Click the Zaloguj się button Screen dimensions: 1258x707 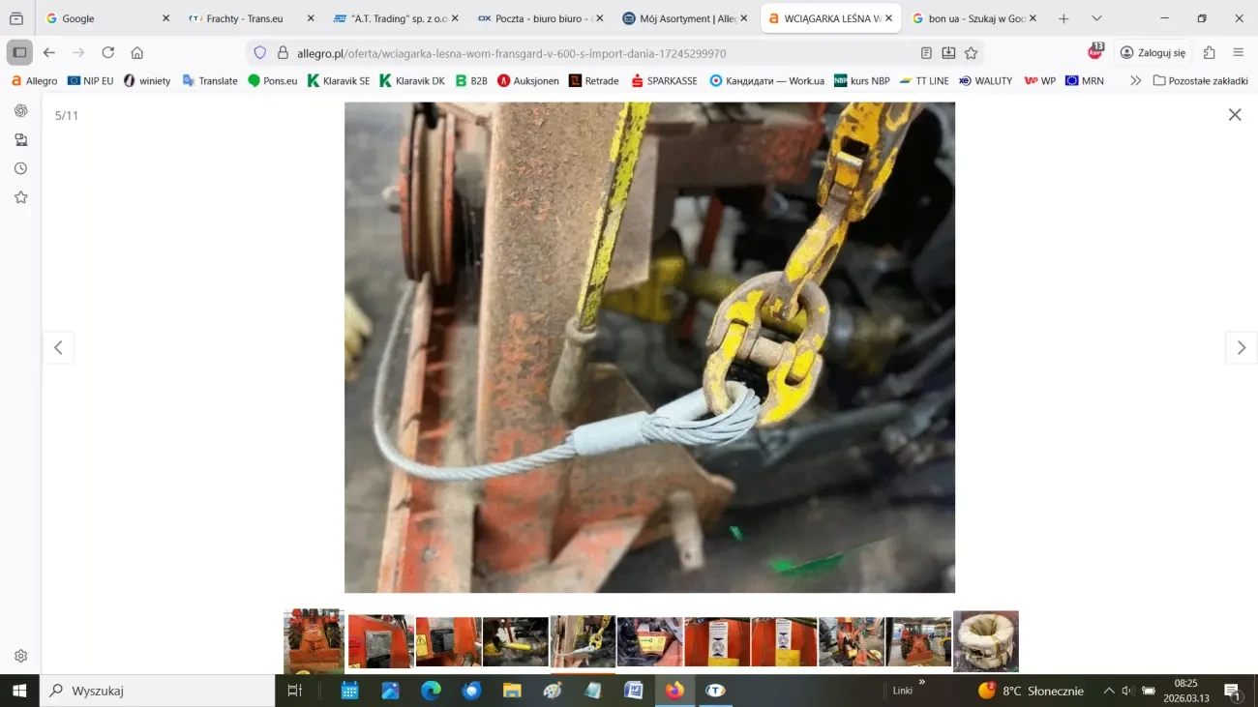pos(1152,53)
